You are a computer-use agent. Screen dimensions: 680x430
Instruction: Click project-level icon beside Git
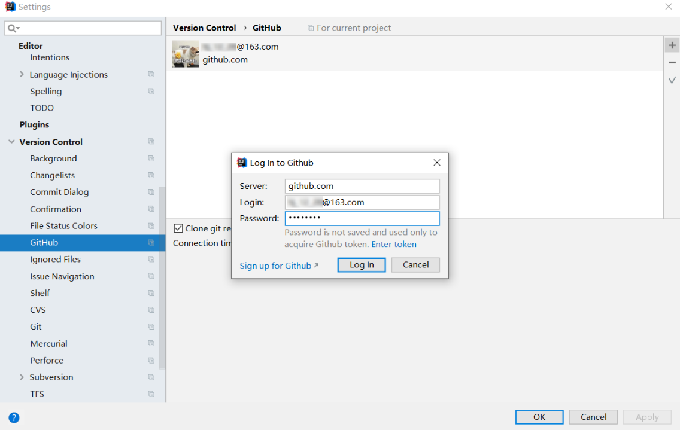coord(151,327)
